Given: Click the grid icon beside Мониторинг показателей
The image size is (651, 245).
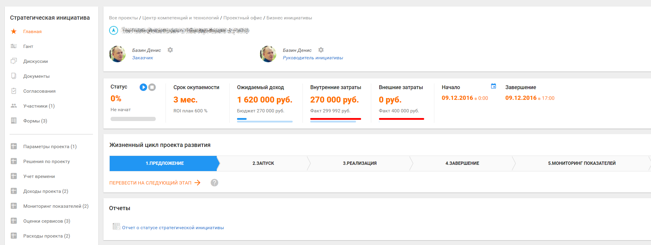Looking at the screenshot, I should (14, 206).
